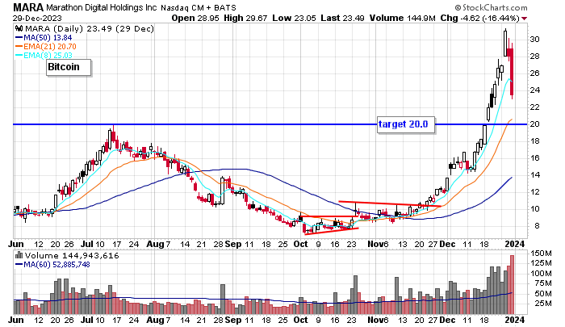Click the 20 price axis label
This screenshot has width=565, height=327.
[534, 124]
